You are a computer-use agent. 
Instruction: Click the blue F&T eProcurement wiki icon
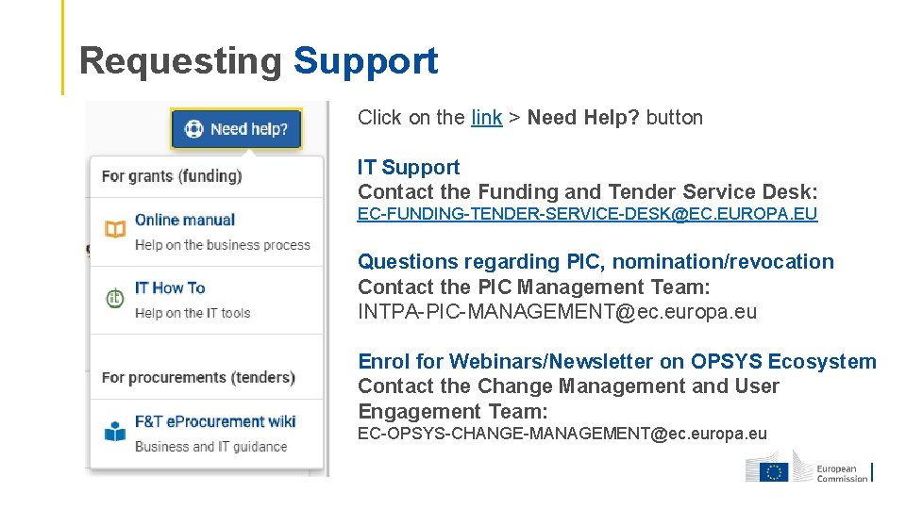click(x=115, y=431)
